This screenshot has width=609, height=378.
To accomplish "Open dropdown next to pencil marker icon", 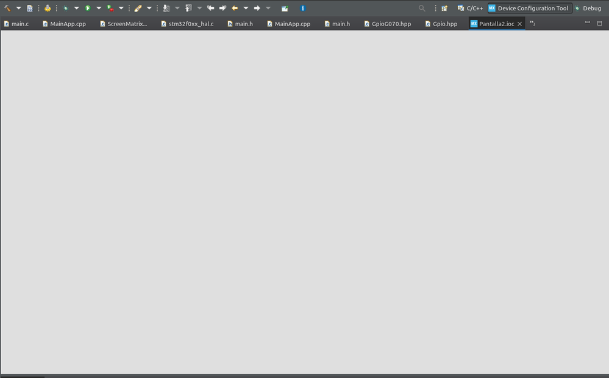I will (x=149, y=8).
